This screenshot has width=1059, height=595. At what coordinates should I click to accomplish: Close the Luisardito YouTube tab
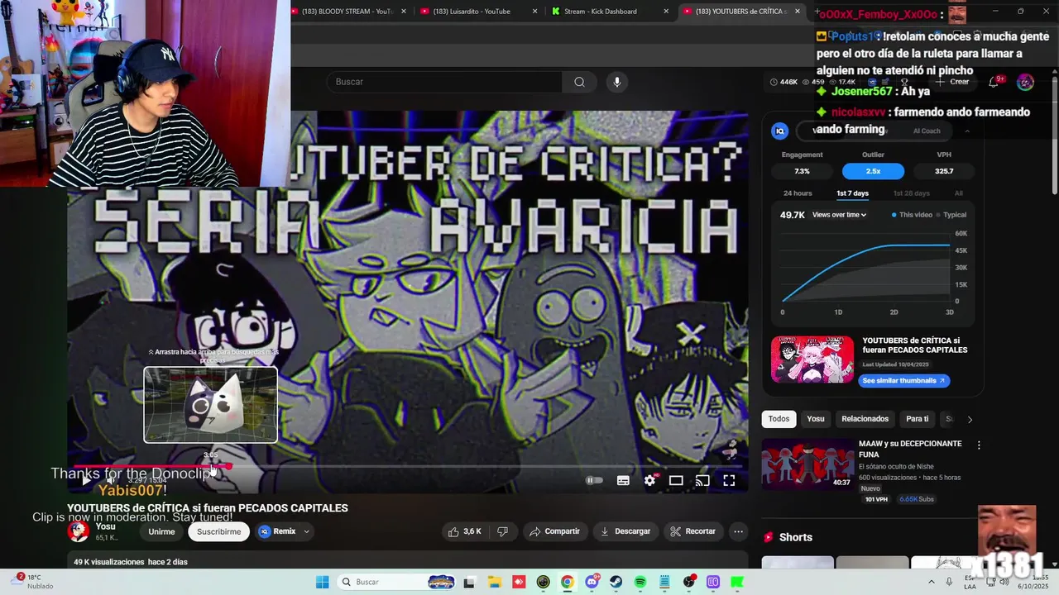[535, 12]
